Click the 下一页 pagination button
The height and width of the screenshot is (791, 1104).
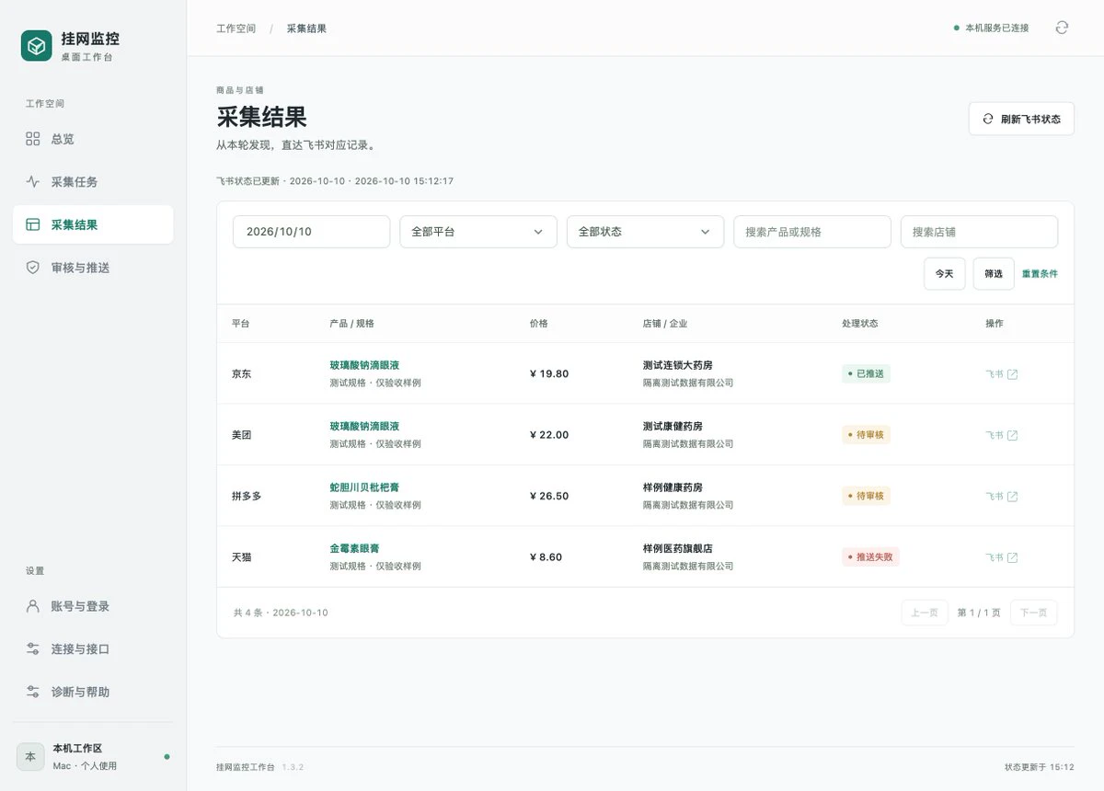pos(1034,613)
